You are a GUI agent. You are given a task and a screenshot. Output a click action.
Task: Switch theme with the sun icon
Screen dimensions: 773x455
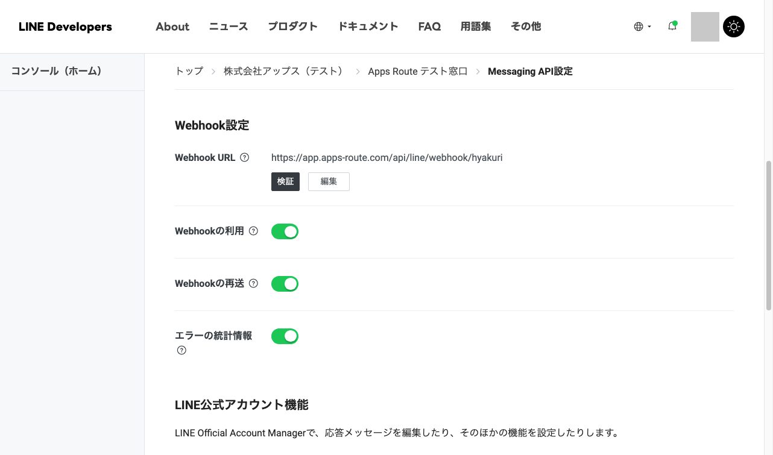tap(734, 27)
